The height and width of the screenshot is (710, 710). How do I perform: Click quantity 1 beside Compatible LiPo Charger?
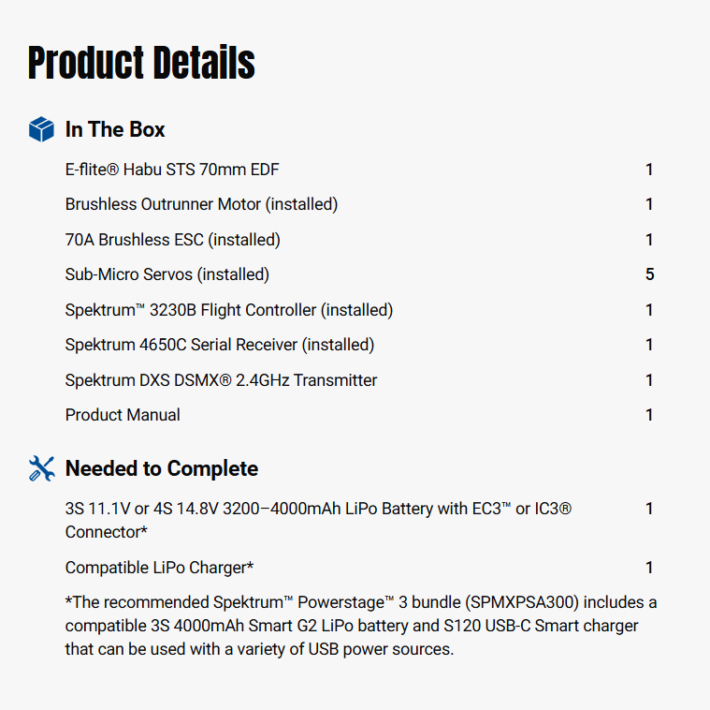click(x=649, y=568)
